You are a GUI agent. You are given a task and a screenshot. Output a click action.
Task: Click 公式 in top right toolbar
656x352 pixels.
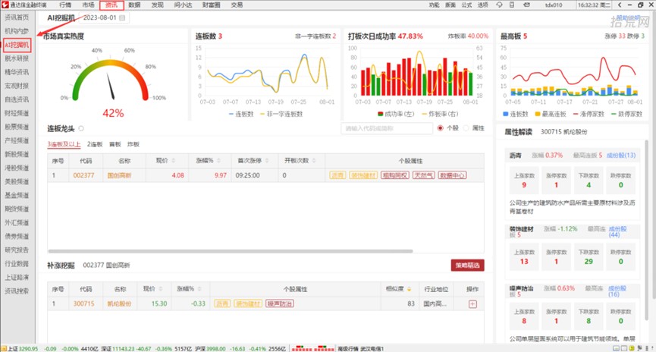(x=466, y=5)
